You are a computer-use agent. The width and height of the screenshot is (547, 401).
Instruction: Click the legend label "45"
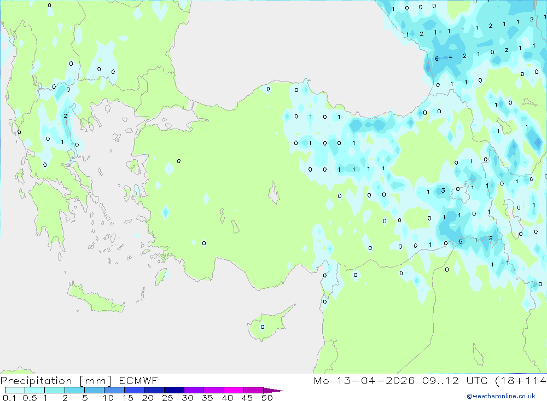pos(247,398)
